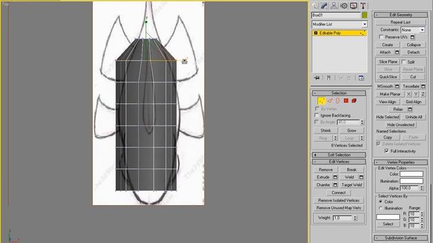Image resolution: width=433 pixels, height=243 pixels.
Task: Open Tessellate settings box
Action: pyautogui.click(x=423, y=86)
